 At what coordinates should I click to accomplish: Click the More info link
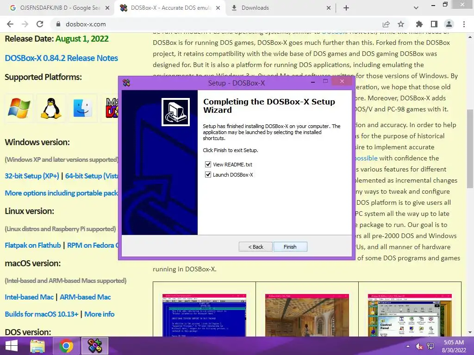click(x=100, y=314)
